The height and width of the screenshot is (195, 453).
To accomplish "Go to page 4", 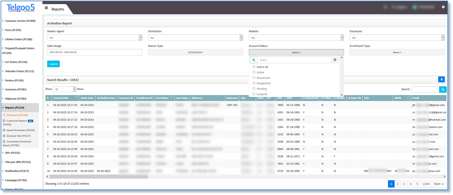I will (x=411, y=184).
